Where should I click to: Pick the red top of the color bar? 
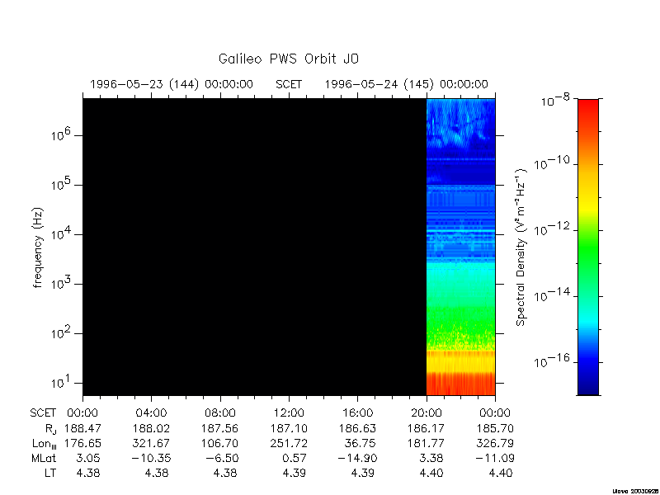[588, 110]
